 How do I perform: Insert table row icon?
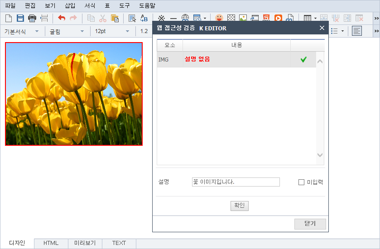[x=324, y=18]
